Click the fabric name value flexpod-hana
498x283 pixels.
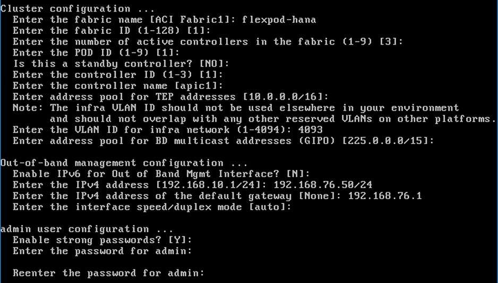pos(279,20)
